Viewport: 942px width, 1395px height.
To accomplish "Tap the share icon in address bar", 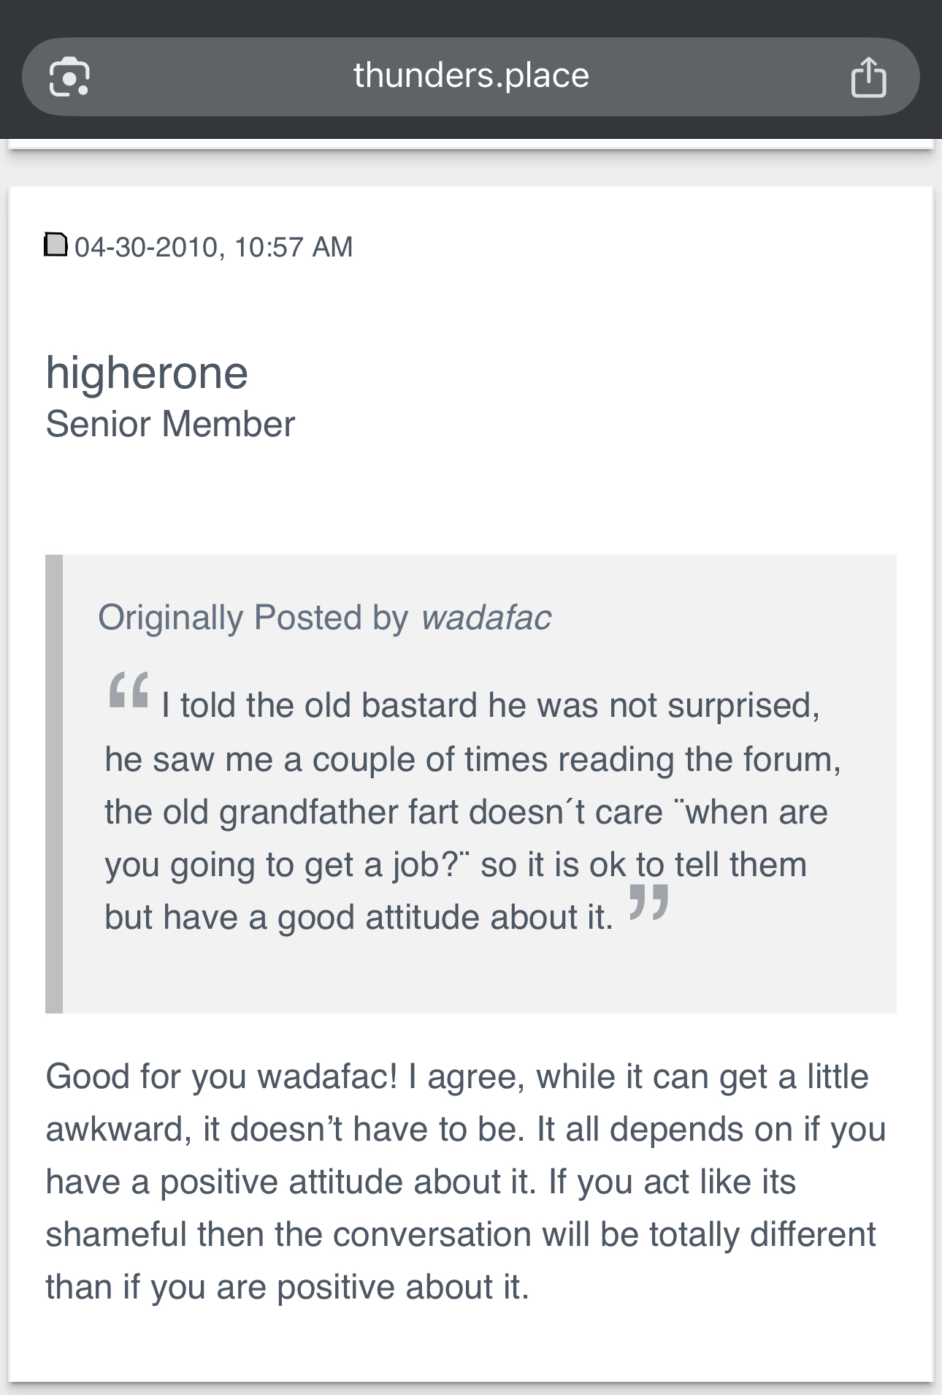I will 868,77.
